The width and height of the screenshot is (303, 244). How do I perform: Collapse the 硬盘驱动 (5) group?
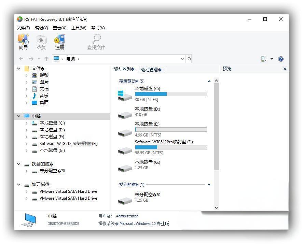pyautogui.click(x=209, y=81)
